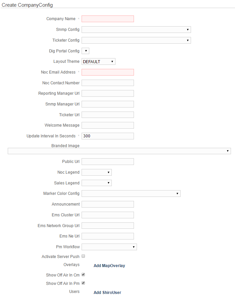Select the Update Interval In Seconds field
This screenshot has height=299, width=235.
click(107, 136)
